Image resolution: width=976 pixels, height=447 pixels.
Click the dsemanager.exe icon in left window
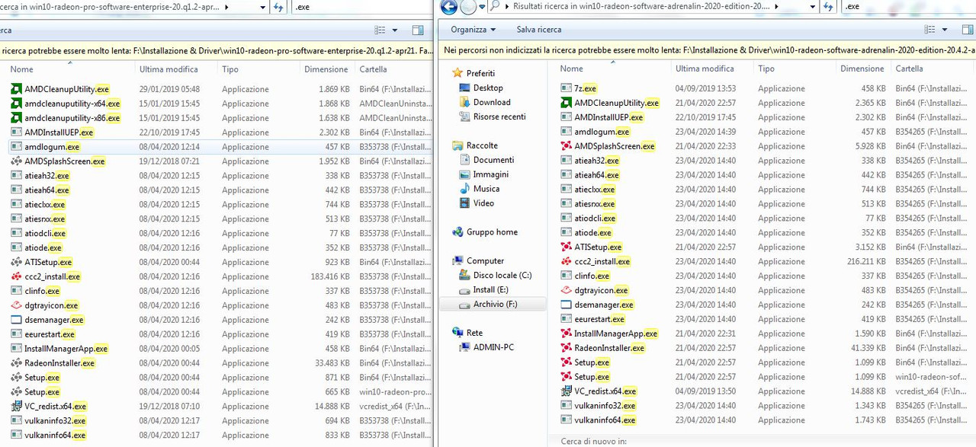click(17, 321)
